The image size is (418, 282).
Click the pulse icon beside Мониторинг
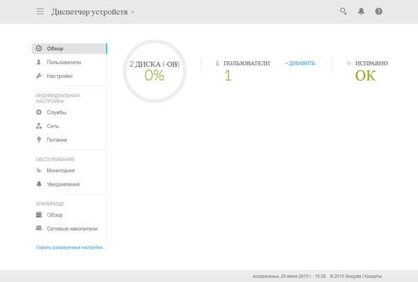[x=39, y=170]
